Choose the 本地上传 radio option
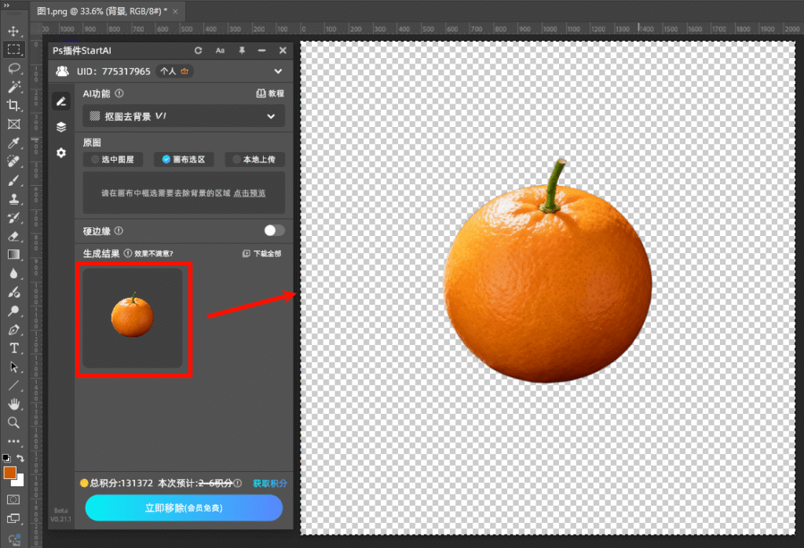Viewport: 804px width, 548px height. click(x=254, y=159)
